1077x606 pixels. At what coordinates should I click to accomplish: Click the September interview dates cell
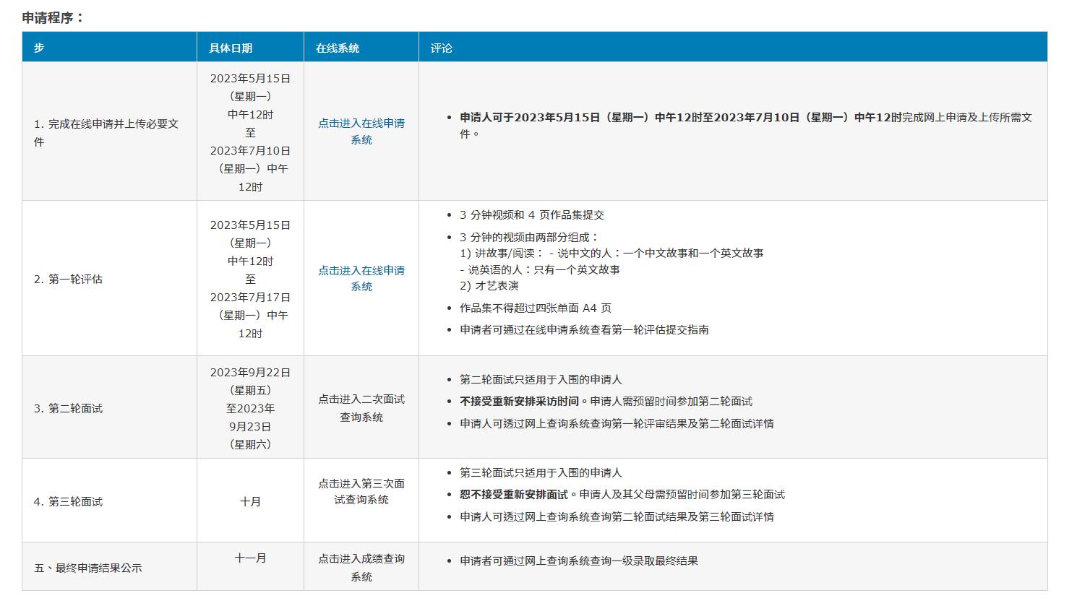[x=250, y=408]
